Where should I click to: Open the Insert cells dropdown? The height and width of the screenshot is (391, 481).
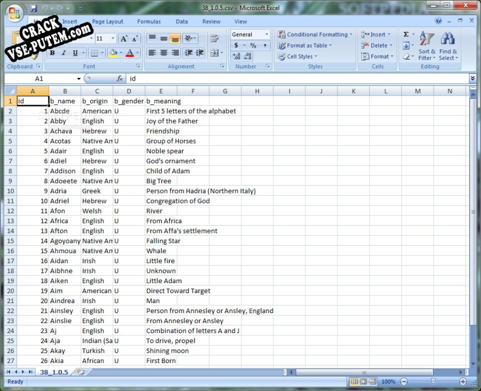(x=376, y=34)
